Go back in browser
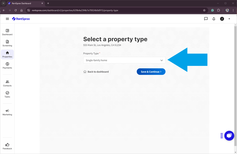 click(4, 10)
